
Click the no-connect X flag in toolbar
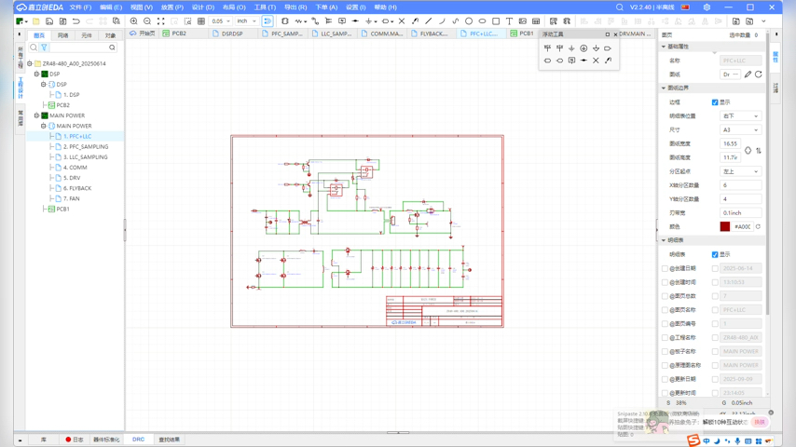(402, 21)
